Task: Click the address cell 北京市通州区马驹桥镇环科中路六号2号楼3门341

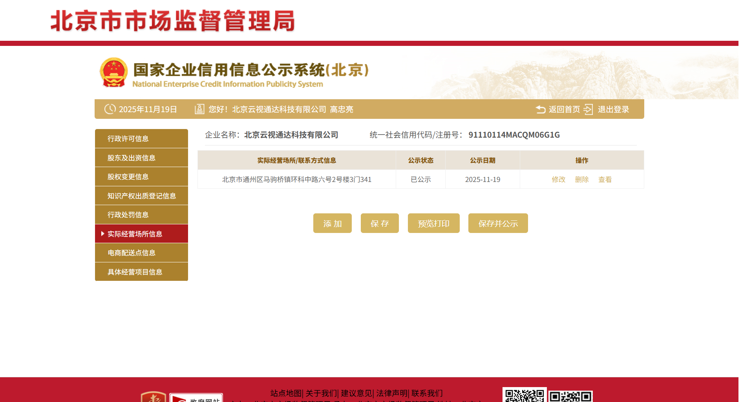Action: (x=297, y=180)
